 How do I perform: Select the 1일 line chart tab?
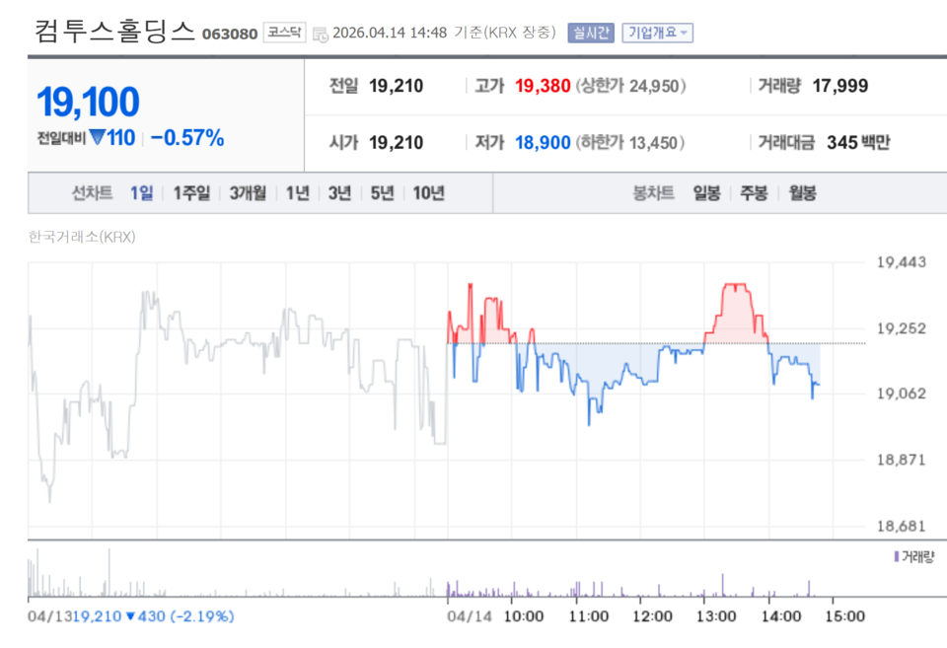[142, 193]
